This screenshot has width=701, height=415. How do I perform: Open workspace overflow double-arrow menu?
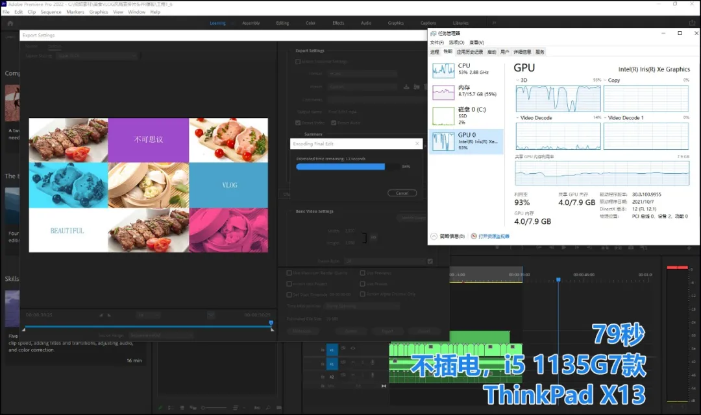click(494, 23)
